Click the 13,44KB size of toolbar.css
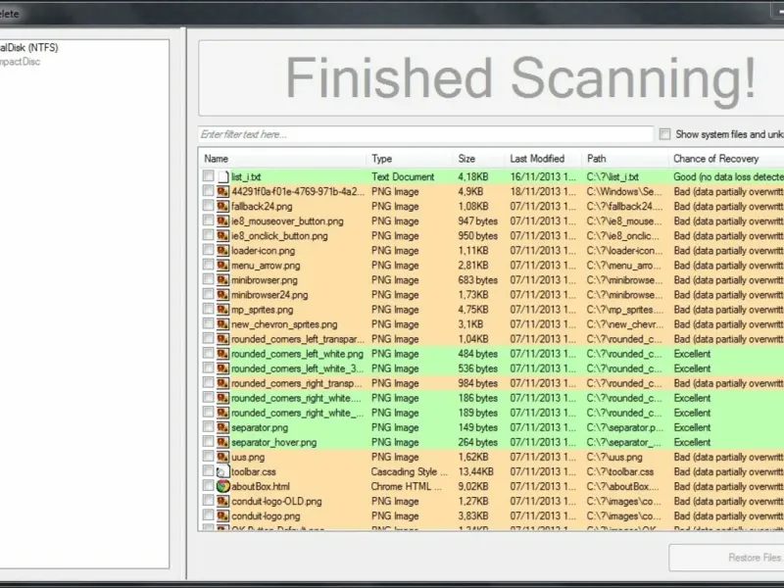This screenshot has height=588, width=784. (475, 471)
